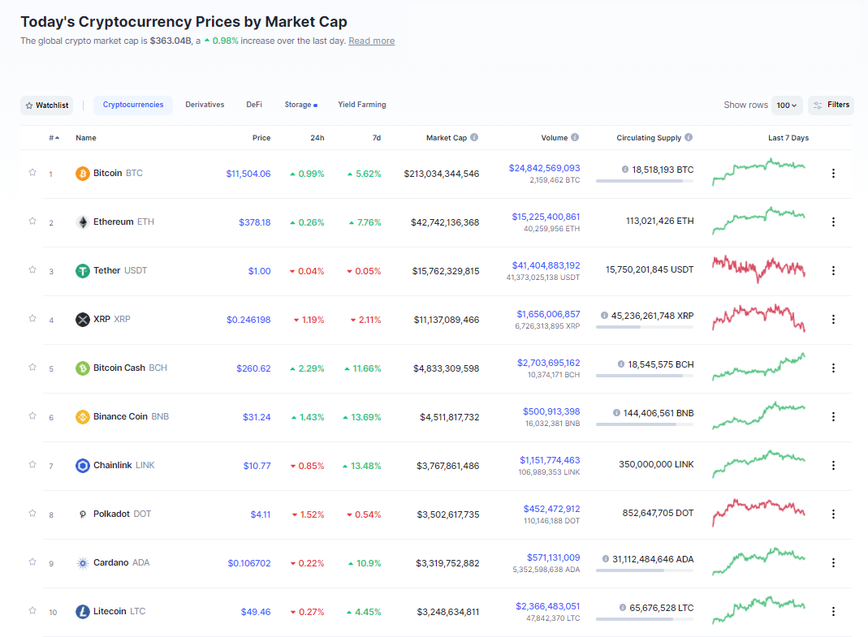Image resolution: width=868 pixels, height=637 pixels.
Task: Open the Filters button
Action: (831, 105)
